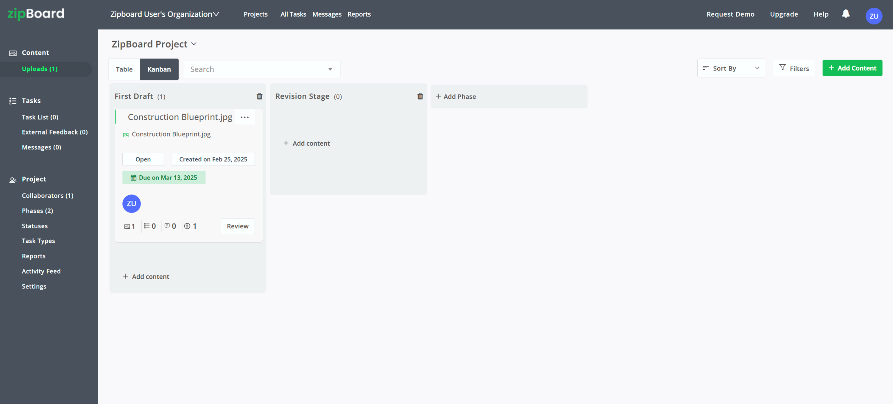The image size is (893, 404).
Task: Click the ZU avatar on the content card
Action: pyautogui.click(x=132, y=204)
